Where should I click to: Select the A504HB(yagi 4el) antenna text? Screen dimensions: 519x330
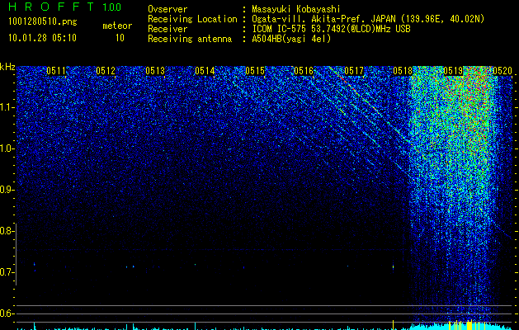[291, 39]
